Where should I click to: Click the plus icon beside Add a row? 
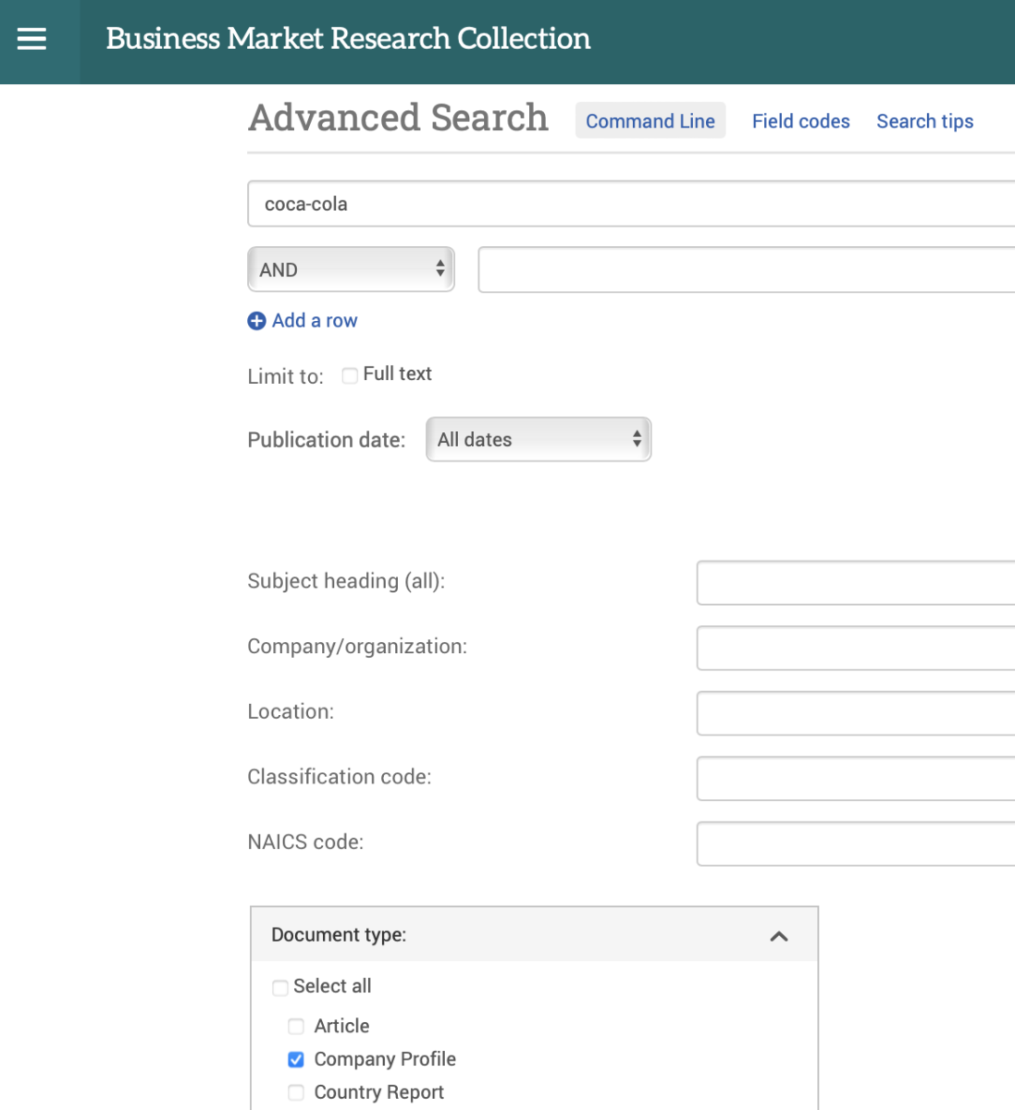(256, 321)
